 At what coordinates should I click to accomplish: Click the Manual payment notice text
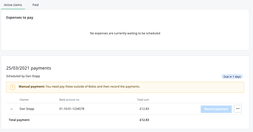79,86
